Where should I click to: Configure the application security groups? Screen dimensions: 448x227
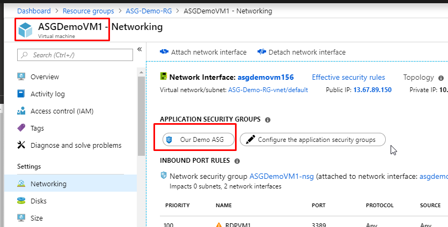tap(312, 140)
